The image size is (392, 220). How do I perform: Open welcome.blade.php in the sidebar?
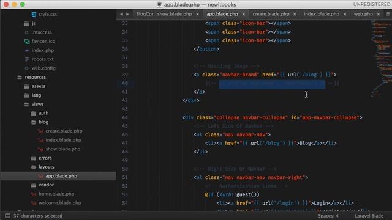59,203
